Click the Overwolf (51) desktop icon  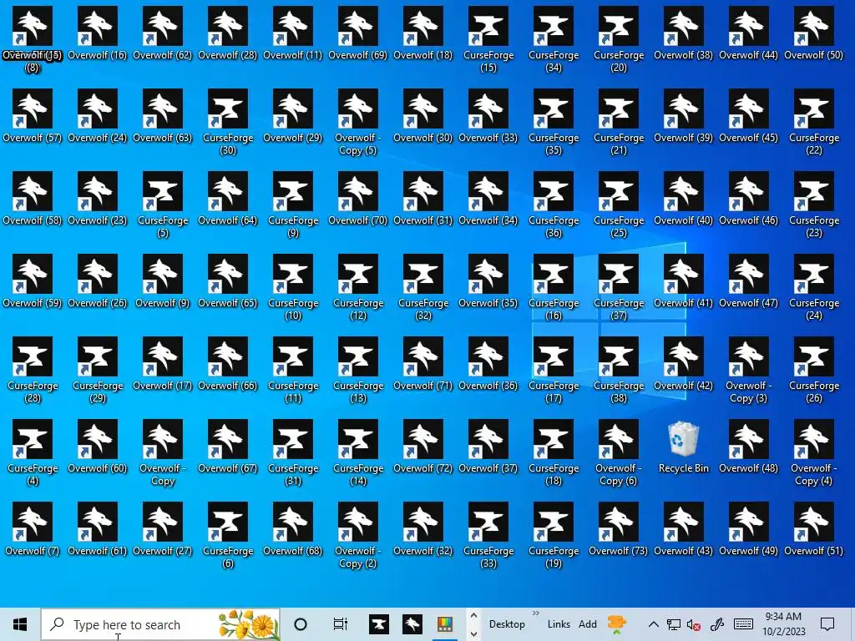[x=813, y=528]
